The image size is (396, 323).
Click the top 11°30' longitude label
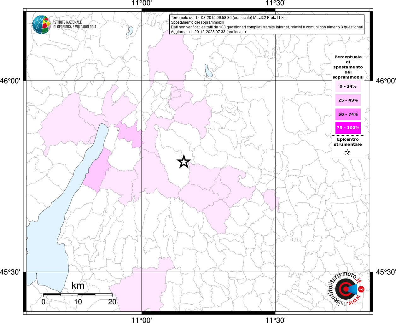pos(275,3)
